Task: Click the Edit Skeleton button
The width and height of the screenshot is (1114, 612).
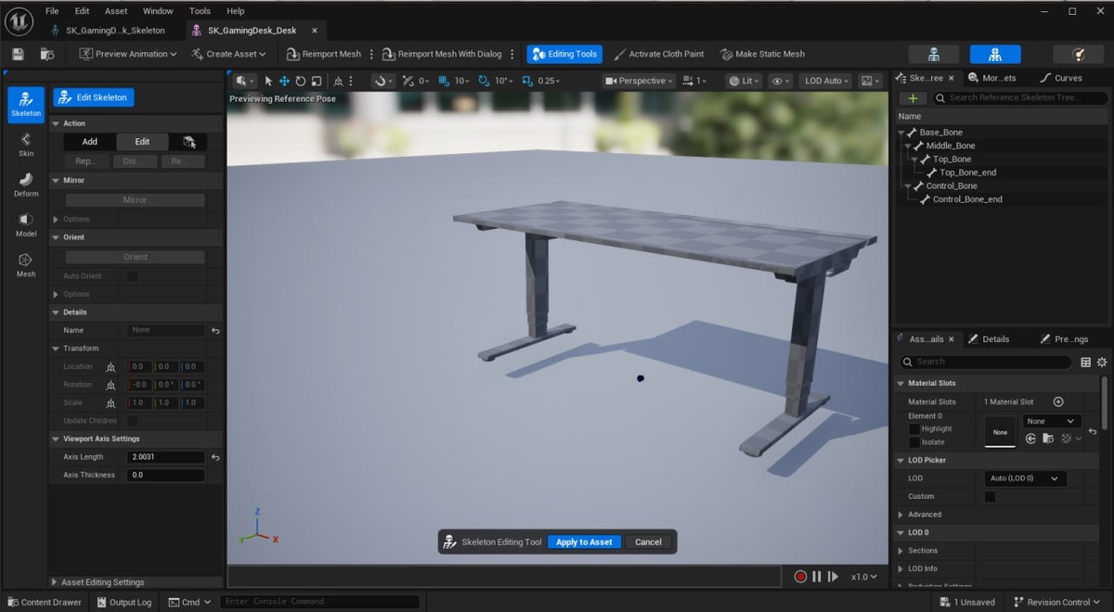Action: click(94, 97)
